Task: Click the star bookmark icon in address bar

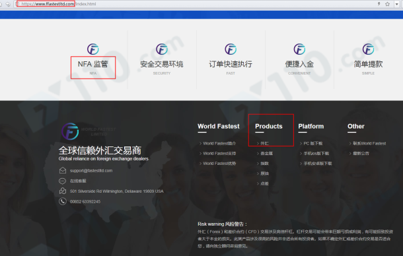Action: [x=388, y=4]
